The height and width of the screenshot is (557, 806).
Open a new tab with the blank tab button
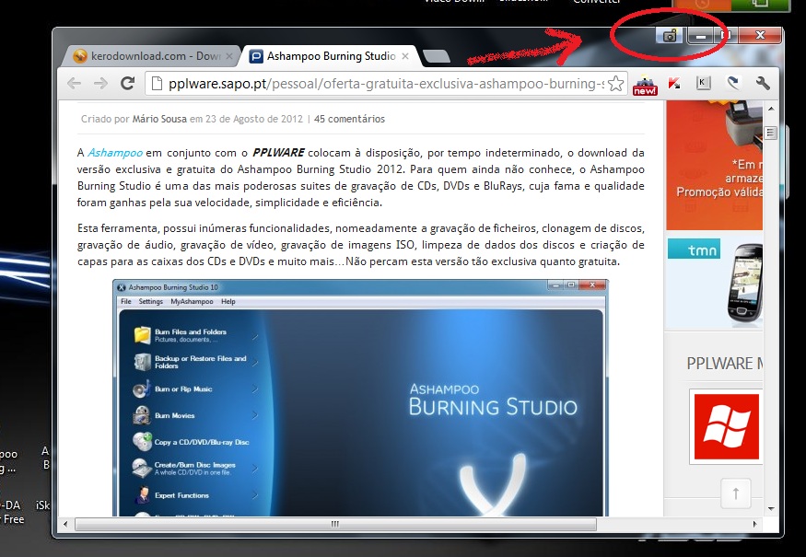[x=437, y=56]
